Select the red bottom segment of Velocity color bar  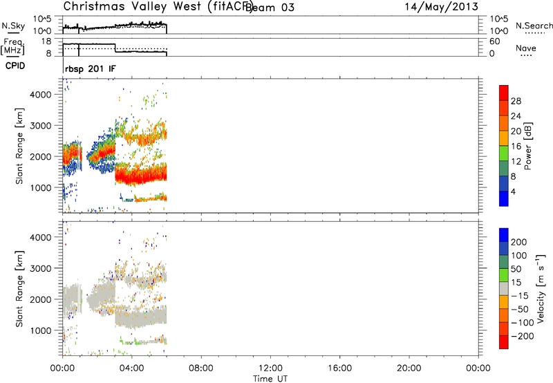[x=504, y=342]
